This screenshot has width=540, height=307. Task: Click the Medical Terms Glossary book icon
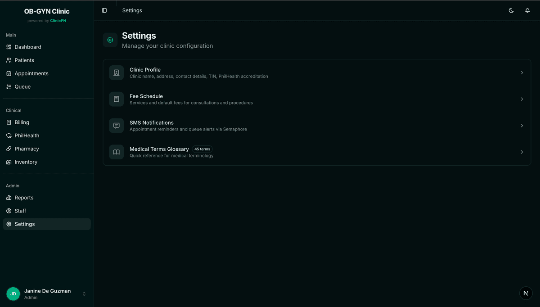click(116, 152)
